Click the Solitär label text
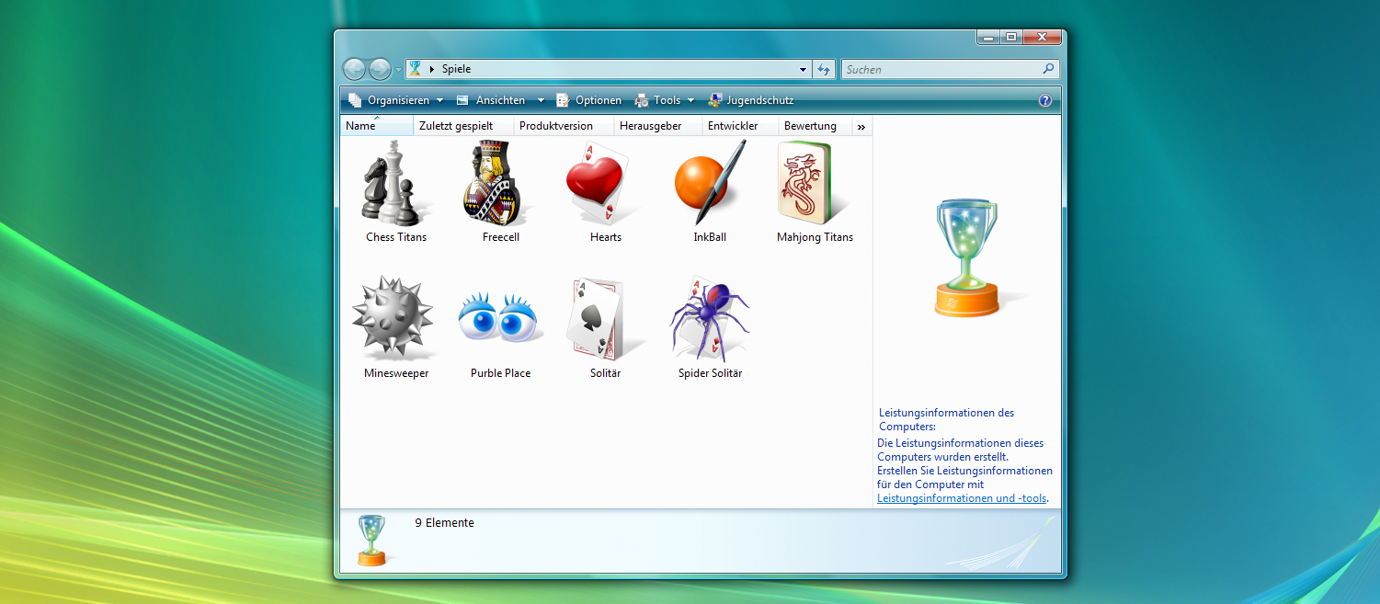Image resolution: width=1380 pixels, height=604 pixels. 605,373
